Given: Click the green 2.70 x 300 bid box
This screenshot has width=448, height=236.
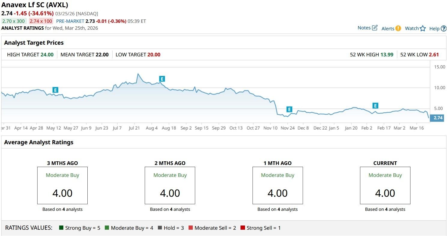Looking at the screenshot, I should point(14,21).
